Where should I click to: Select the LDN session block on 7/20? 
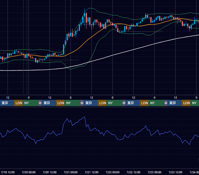pos(60,103)
